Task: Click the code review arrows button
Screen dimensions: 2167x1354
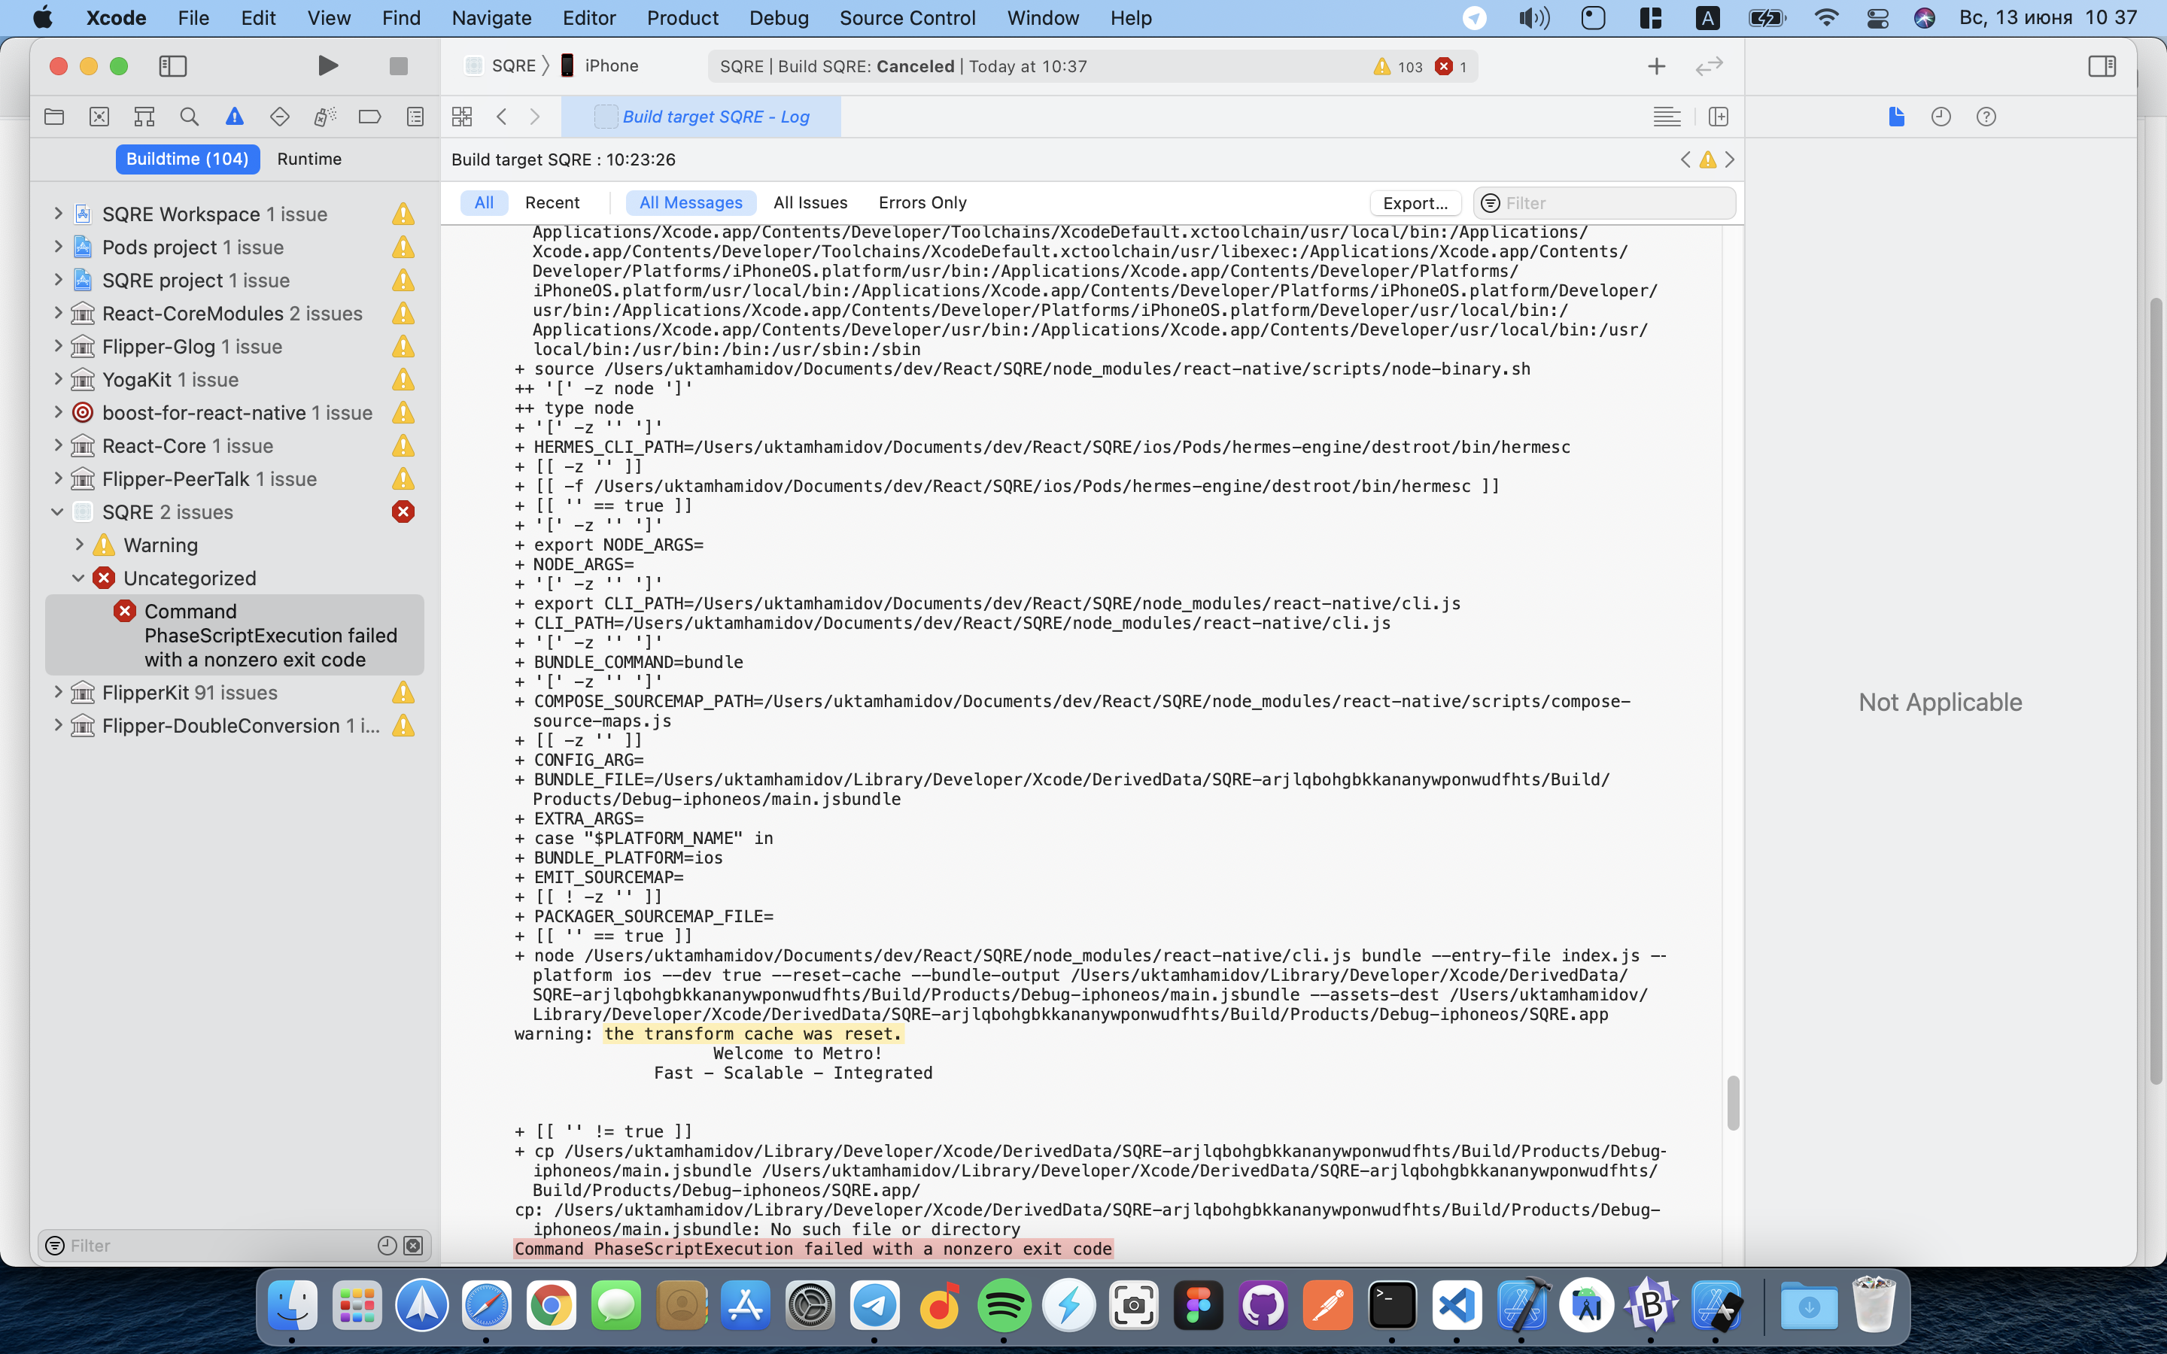Action: point(1710,66)
